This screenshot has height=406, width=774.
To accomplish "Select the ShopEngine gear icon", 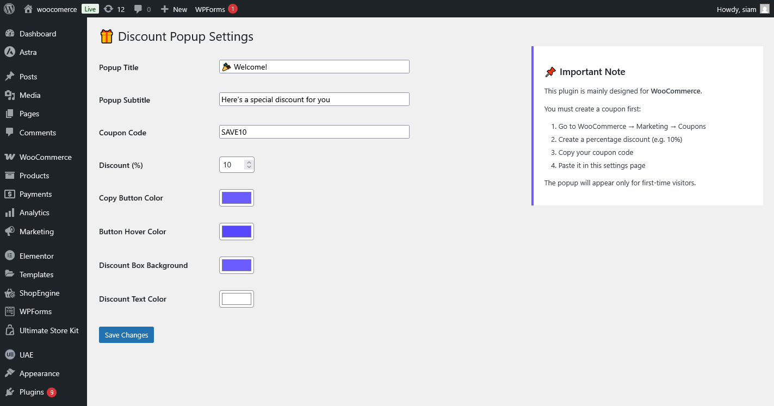I will point(11,292).
